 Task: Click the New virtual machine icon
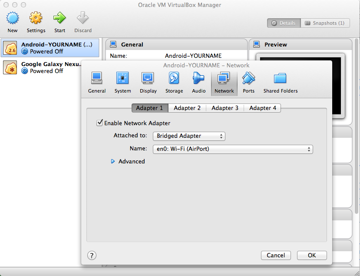pos(13,18)
